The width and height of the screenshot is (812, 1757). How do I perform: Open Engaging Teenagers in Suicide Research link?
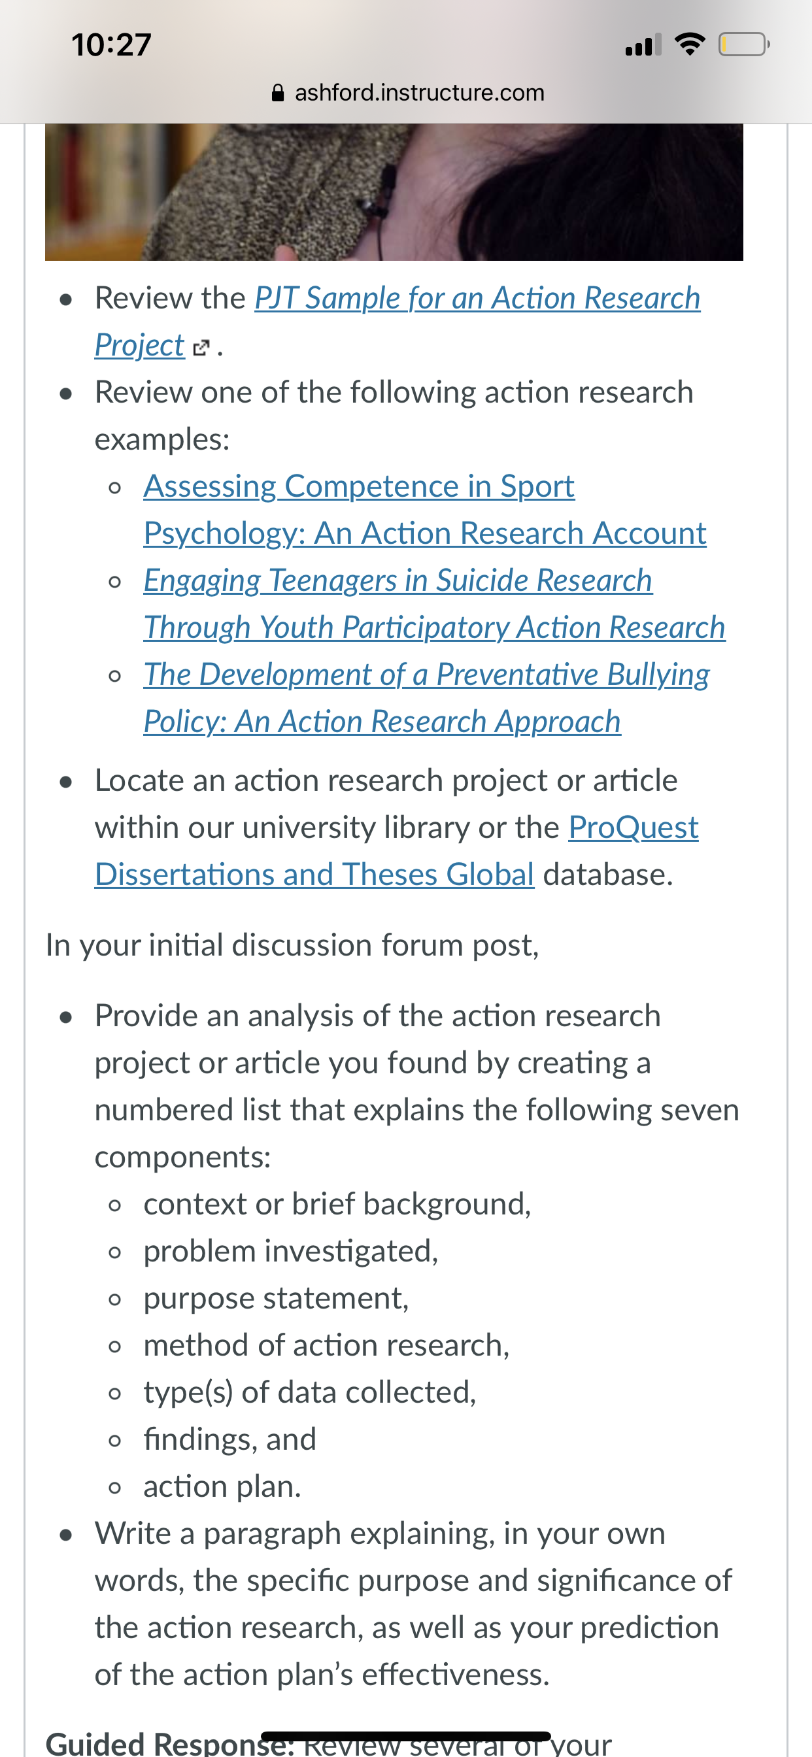coord(398,580)
